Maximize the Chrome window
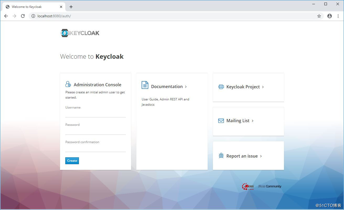 326,4
